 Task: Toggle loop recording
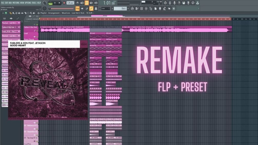click(x=96, y=3)
